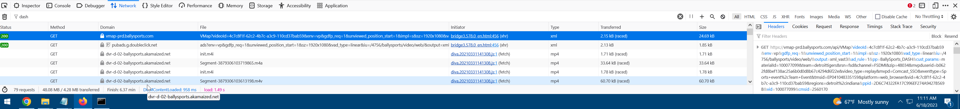Filter requests by HTML
Viewport: 960px width, 109px height.
tap(749, 17)
